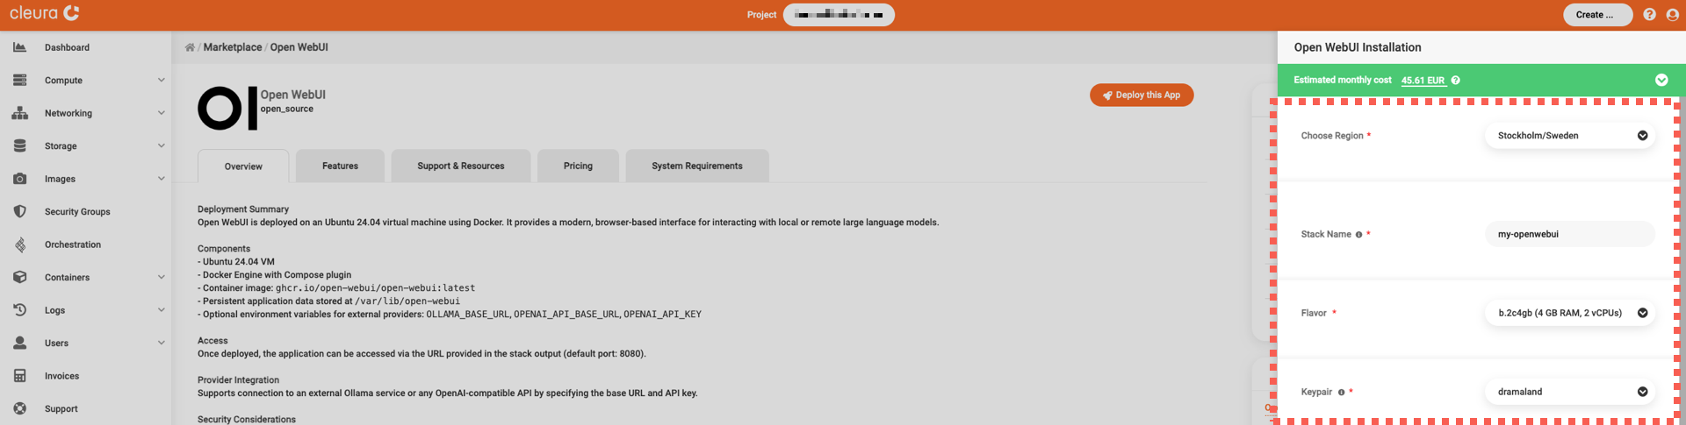Screen dimensions: 1686x425
Task: Expand the Networking sidebar menu
Action: [x=161, y=113]
